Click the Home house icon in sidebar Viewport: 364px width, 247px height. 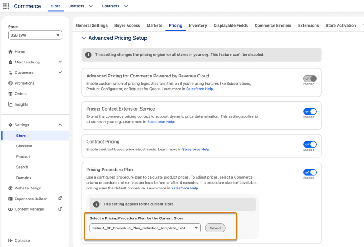(x=10, y=52)
